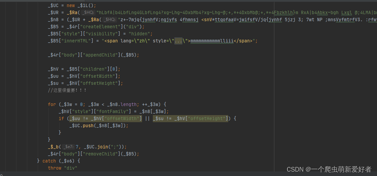The height and width of the screenshot is (176, 377).
Task: Click "offsetHeight" on the _$su assignment line
Action: click(100, 83)
